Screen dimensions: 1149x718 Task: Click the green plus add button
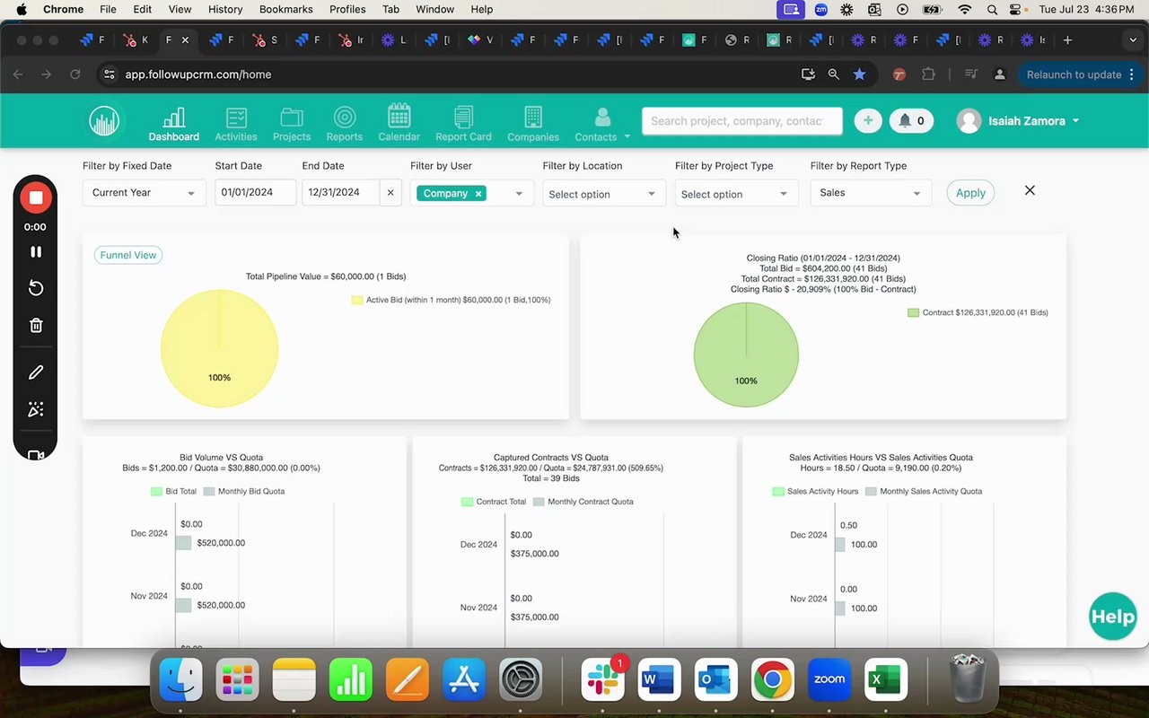[868, 120]
